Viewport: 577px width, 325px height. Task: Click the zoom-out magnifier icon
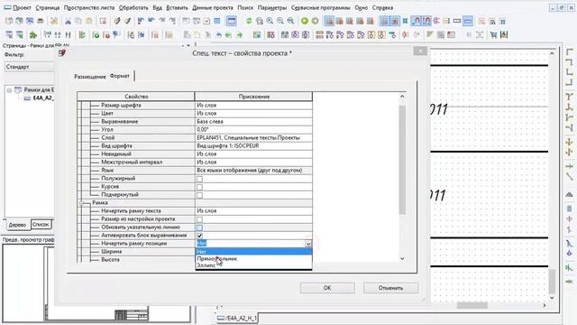point(280,21)
